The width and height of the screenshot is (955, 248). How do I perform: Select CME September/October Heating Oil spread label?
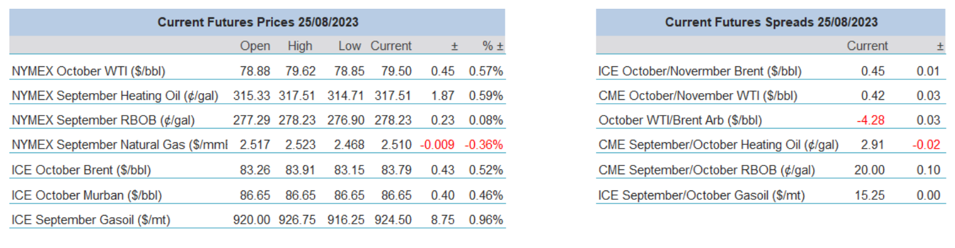718,146
